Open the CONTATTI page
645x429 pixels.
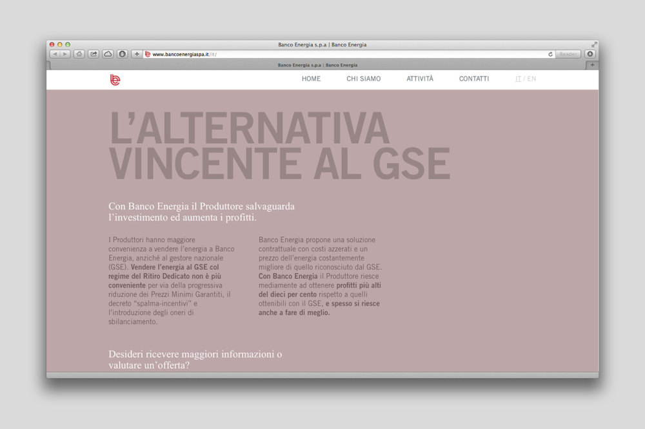pyautogui.click(x=474, y=79)
